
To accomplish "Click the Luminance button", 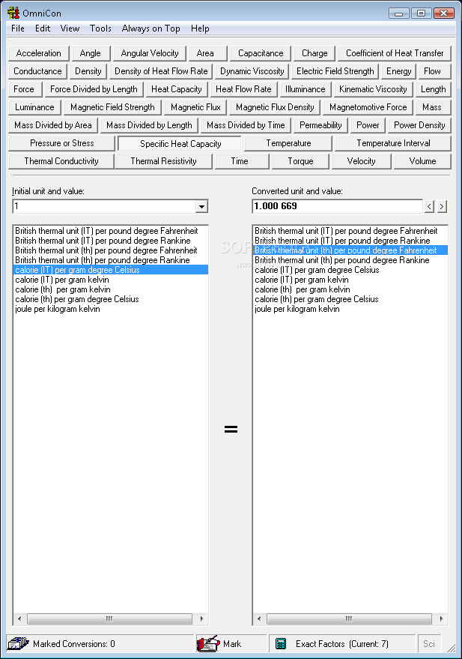I will pos(34,108).
